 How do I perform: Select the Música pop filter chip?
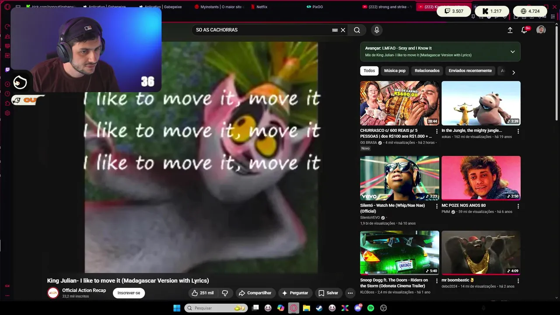(x=395, y=71)
